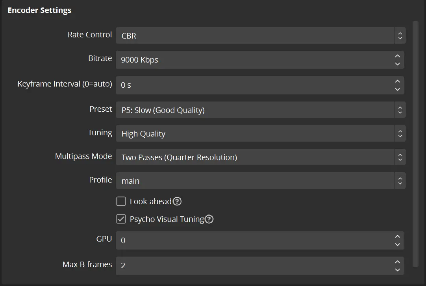
Task: Increase Keyframe Interval using up arrow
Action: tap(397, 81)
